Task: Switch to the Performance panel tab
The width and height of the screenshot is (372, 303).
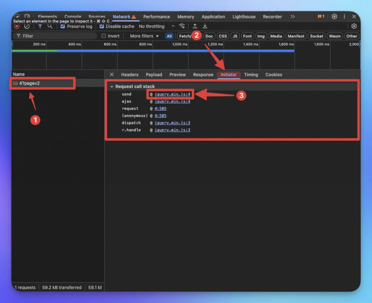Action: tap(157, 17)
